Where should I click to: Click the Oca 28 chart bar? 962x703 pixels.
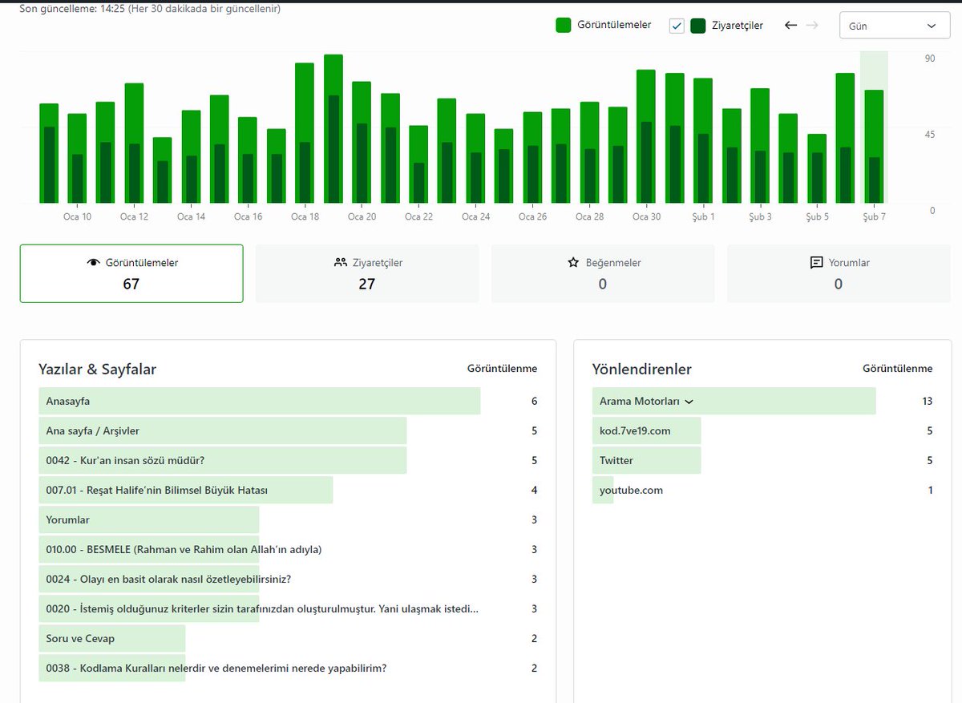click(x=589, y=152)
